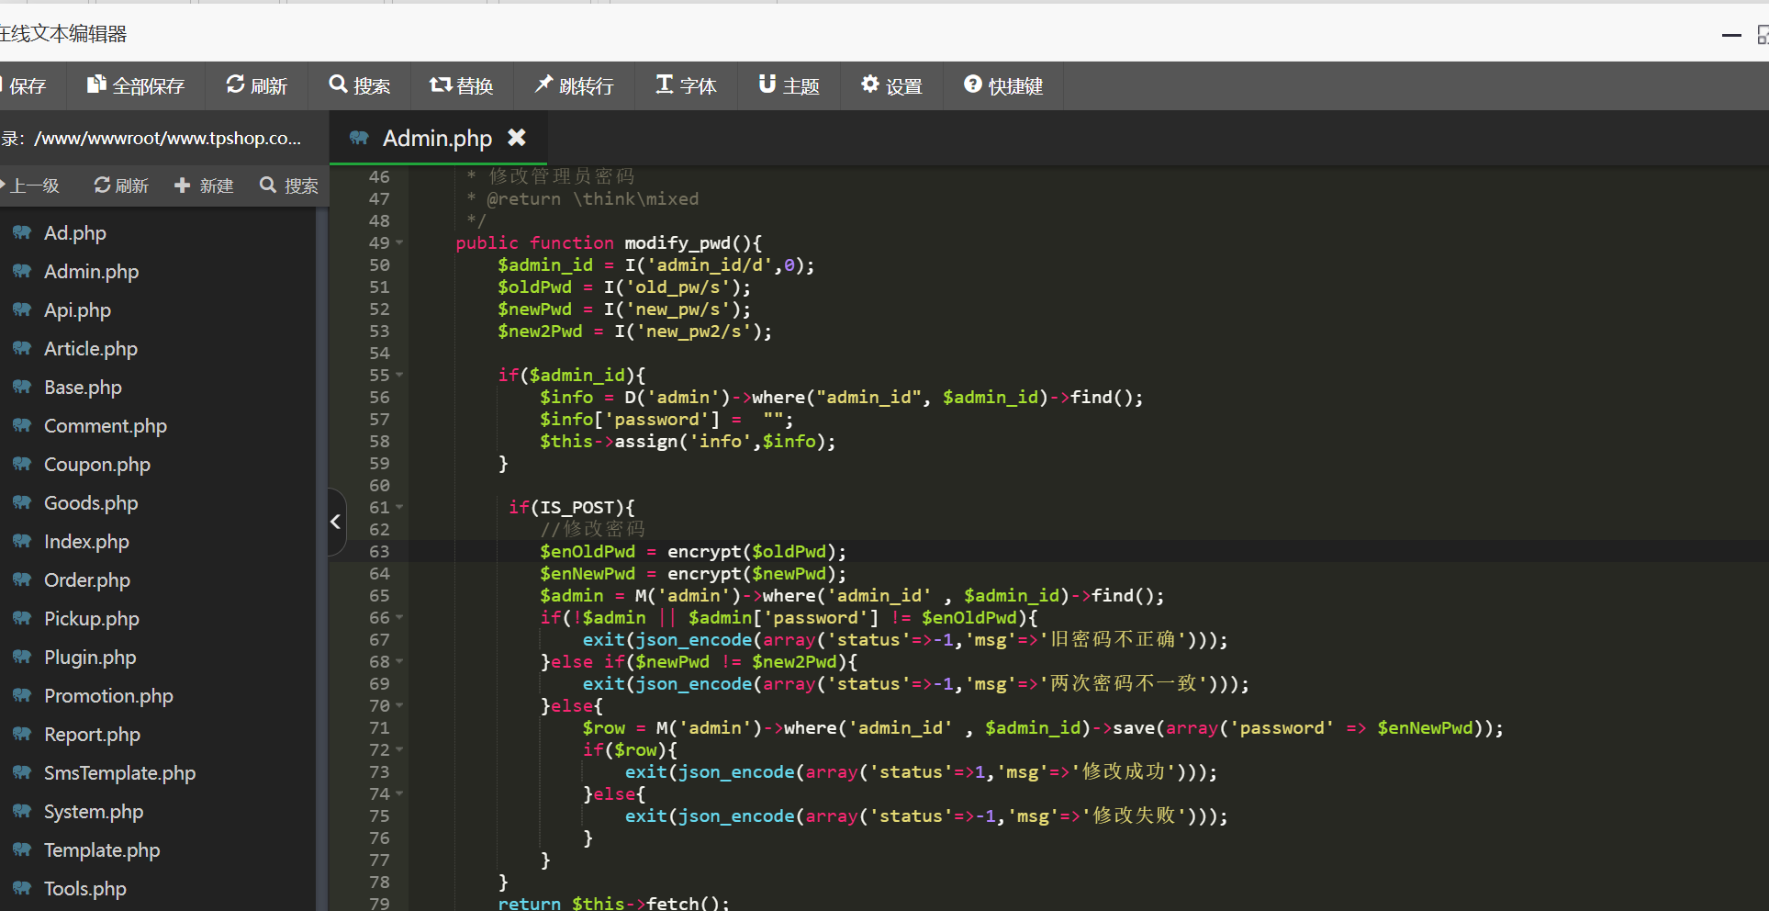This screenshot has height=911, width=1769.
Task: Open the 跳转行 go-to-line tool
Action: (x=587, y=86)
